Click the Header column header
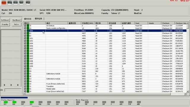 point(154,23)
